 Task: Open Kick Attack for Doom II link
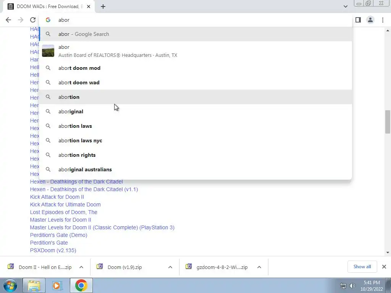57,197
